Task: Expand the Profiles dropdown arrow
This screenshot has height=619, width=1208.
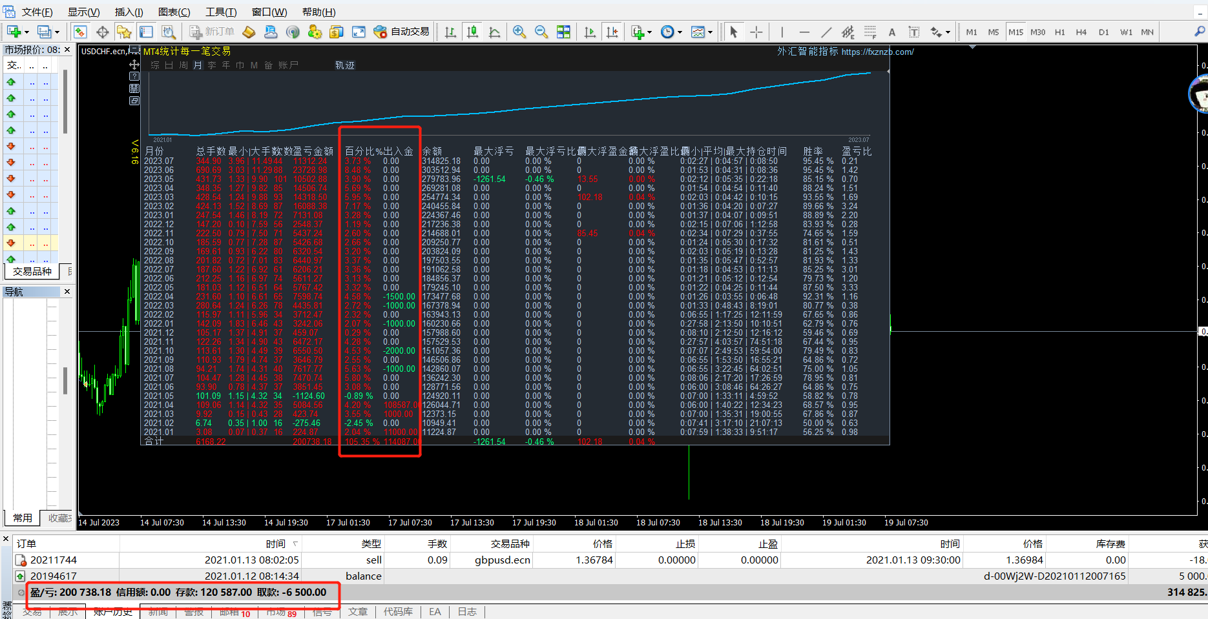Action: click(x=57, y=32)
